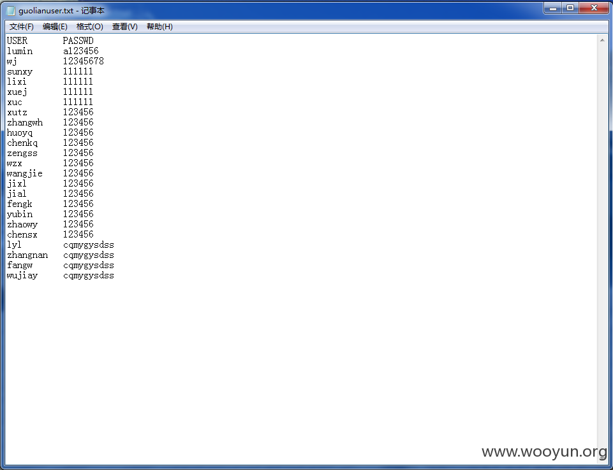The height and width of the screenshot is (470, 613).
Task: Click 123456 in the chenkq row
Action: (78, 143)
